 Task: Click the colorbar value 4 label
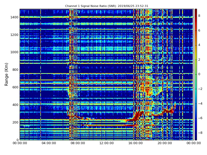(x=199, y=45)
